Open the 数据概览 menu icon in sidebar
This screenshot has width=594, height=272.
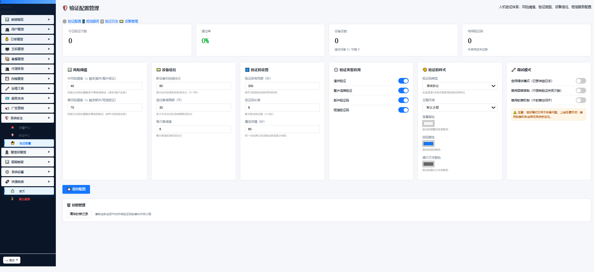(7, 19)
